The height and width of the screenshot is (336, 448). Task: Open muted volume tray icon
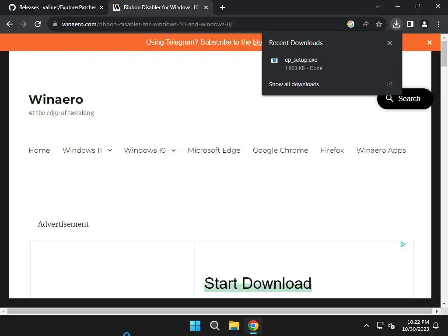pos(392,325)
